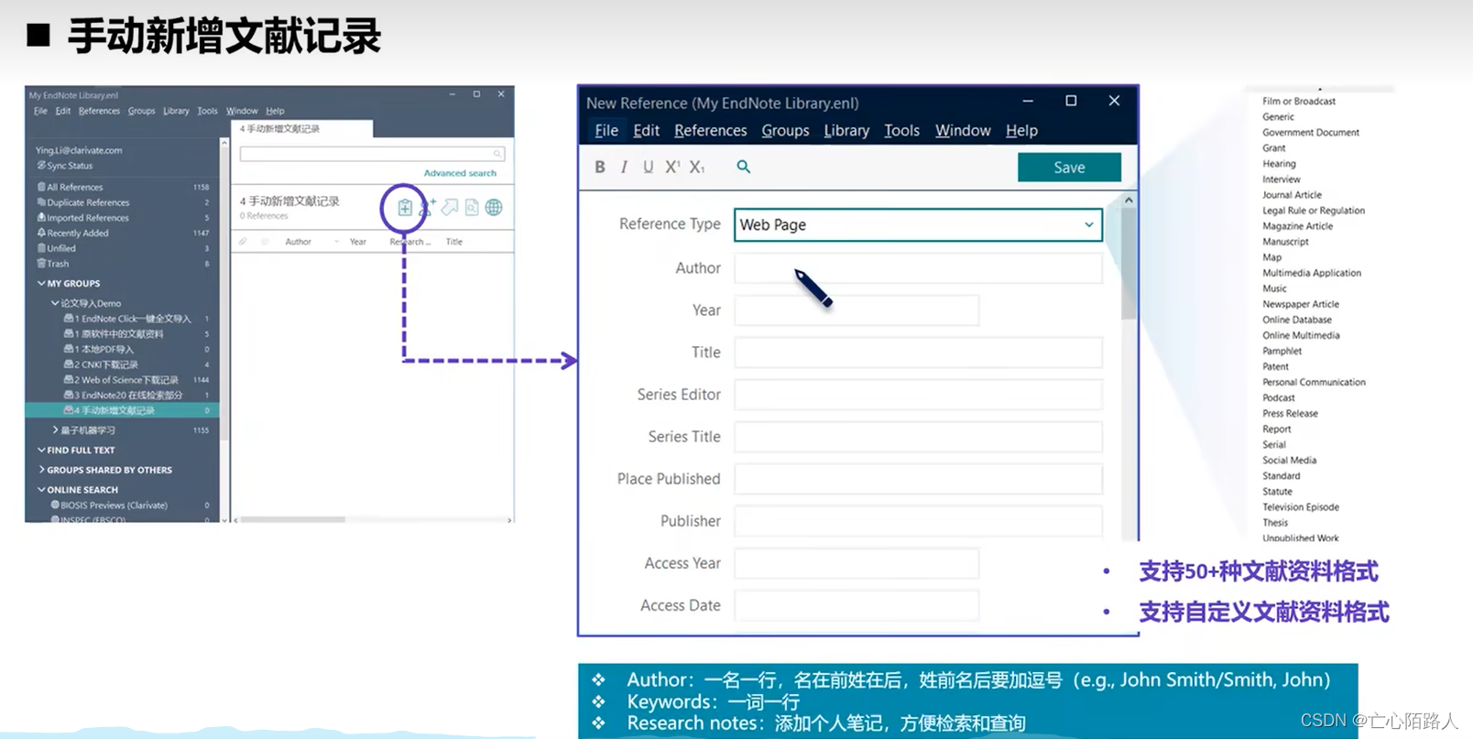Click the New Reference vertical scrollbar thumb
Viewport: 1473px width, 739px height.
coord(1129,264)
